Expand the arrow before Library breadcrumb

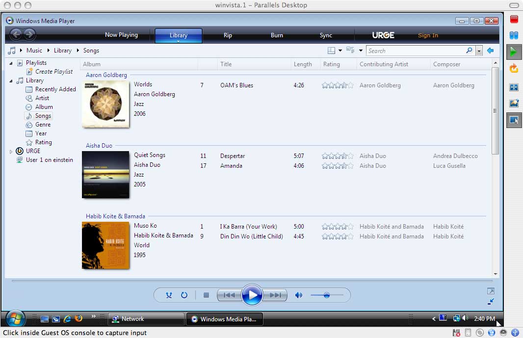49,51
